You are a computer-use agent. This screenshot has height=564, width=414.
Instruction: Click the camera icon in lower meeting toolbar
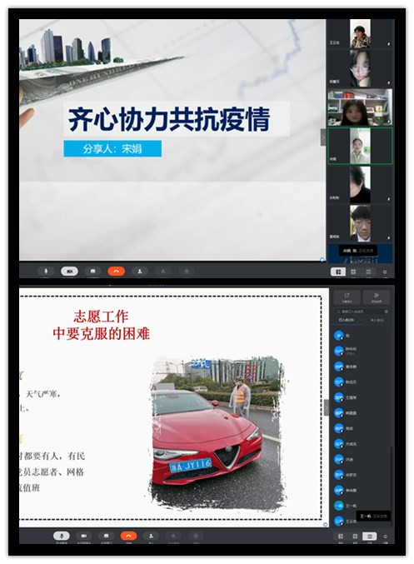[x=83, y=536]
